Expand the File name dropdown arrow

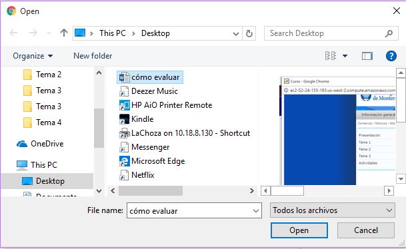pyautogui.click(x=256, y=211)
